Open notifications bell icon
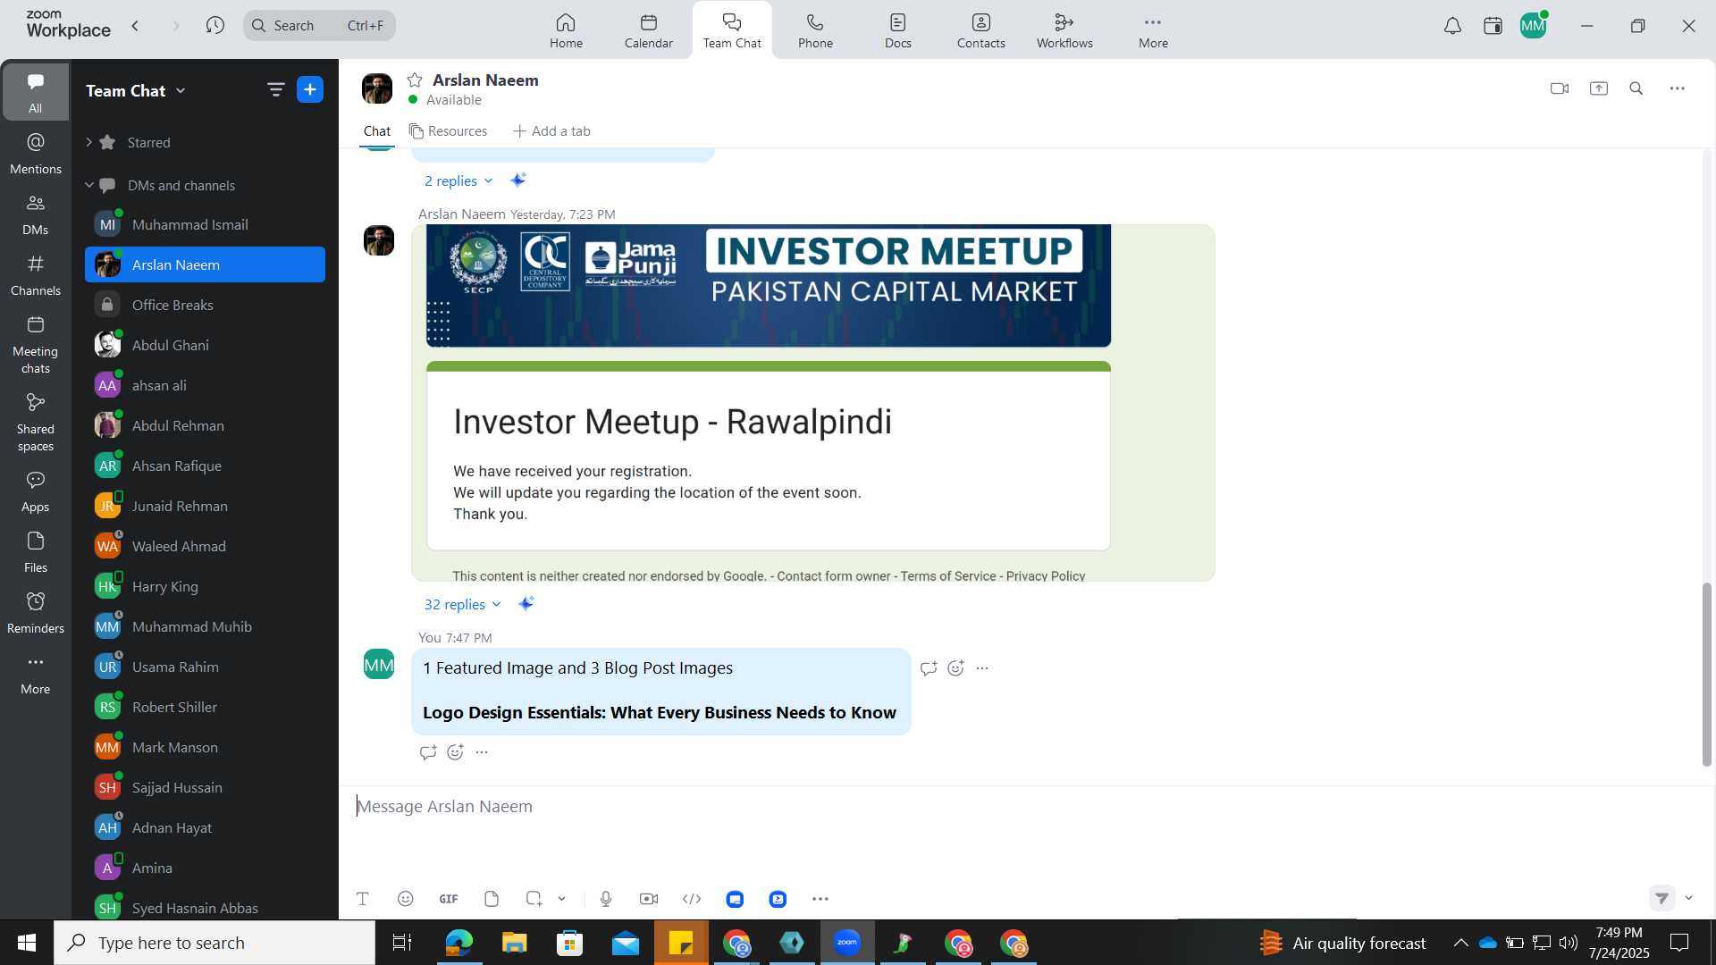 pos(1453,26)
